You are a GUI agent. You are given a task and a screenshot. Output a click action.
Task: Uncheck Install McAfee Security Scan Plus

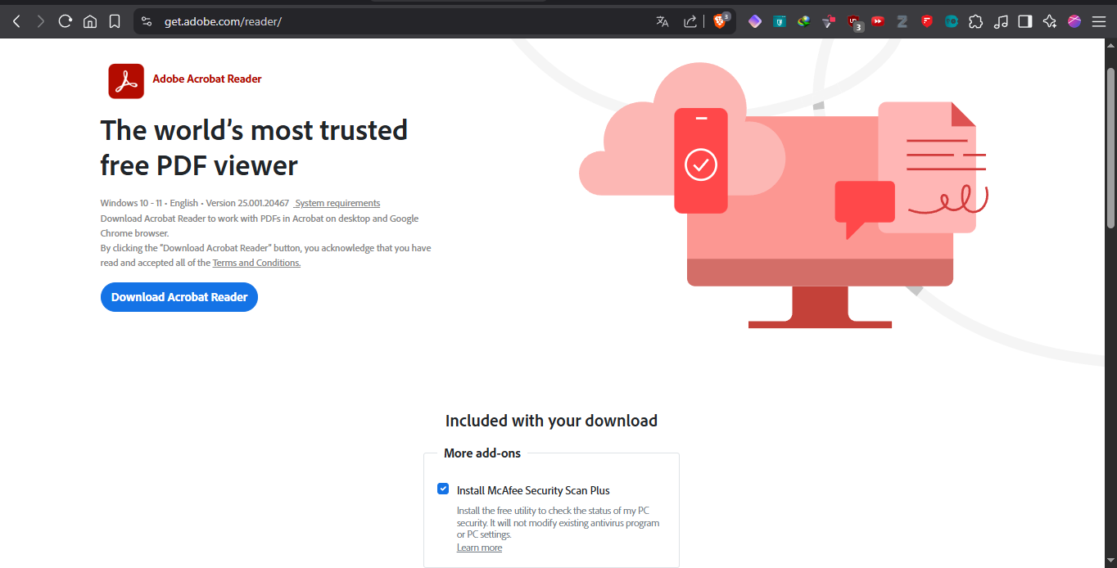click(x=443, y=489)
